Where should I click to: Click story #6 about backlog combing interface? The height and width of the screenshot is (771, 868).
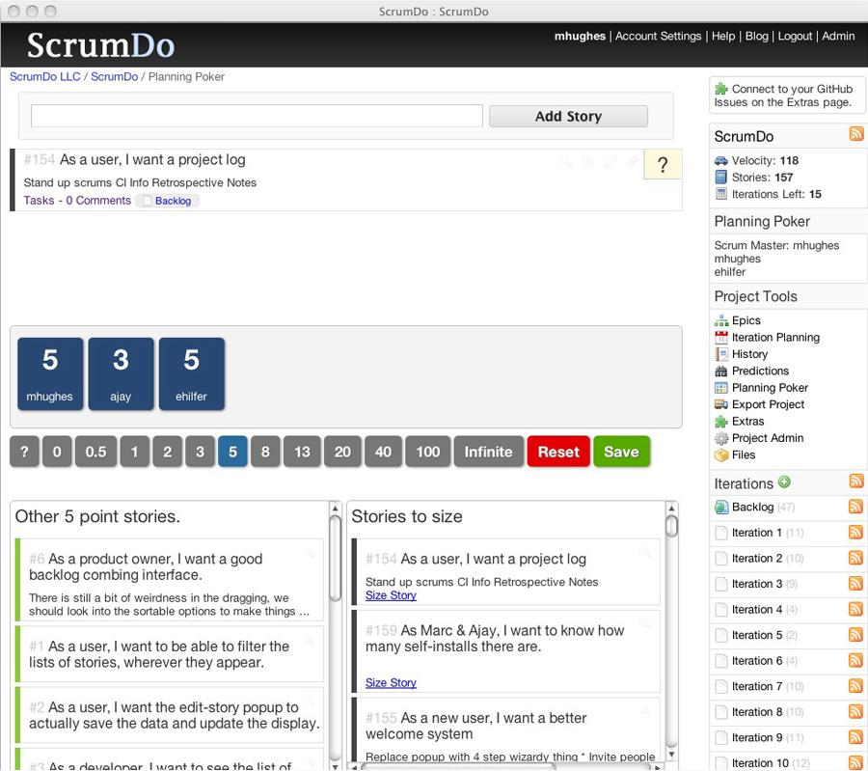[x=170, y=581]
